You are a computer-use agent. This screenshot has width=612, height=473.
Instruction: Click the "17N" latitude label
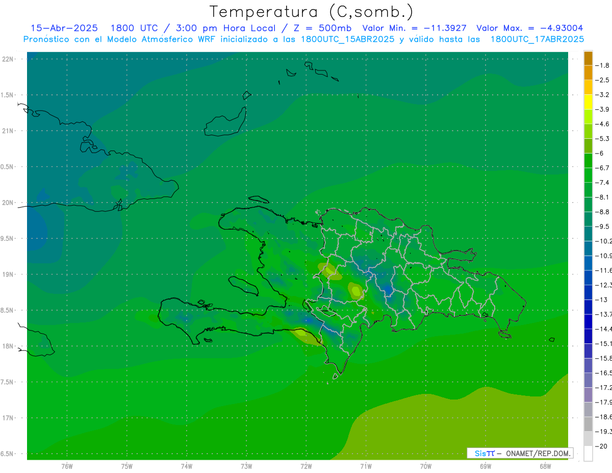[9, 418]
